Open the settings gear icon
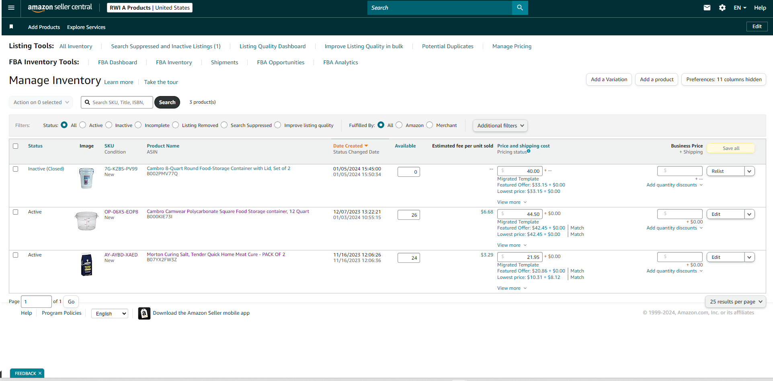 722,8
